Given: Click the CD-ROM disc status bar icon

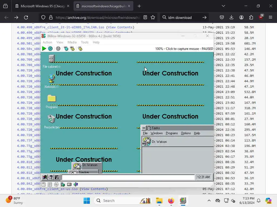Looking at the screenshot, I should (56, 184).
